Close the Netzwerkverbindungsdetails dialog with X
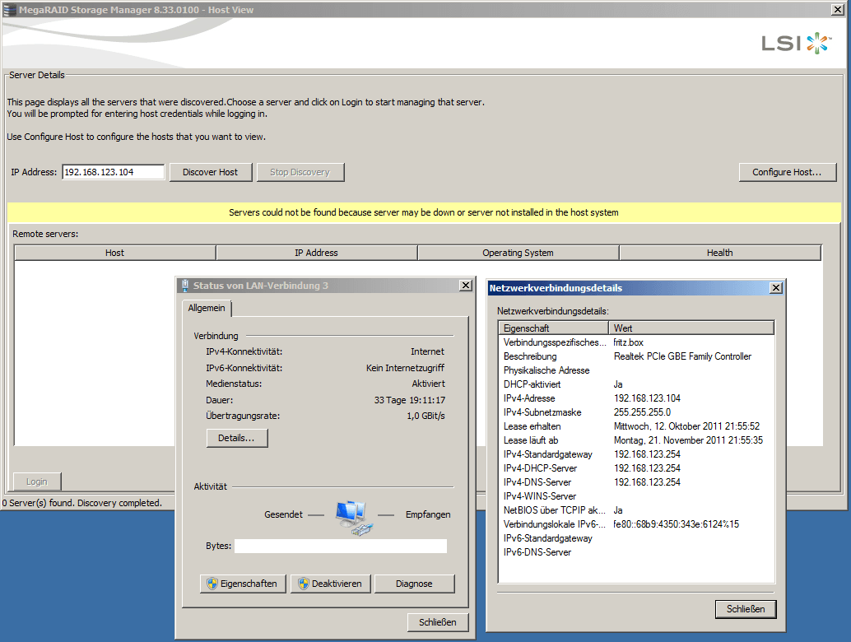The image size is (851, 642). (776, 288)
